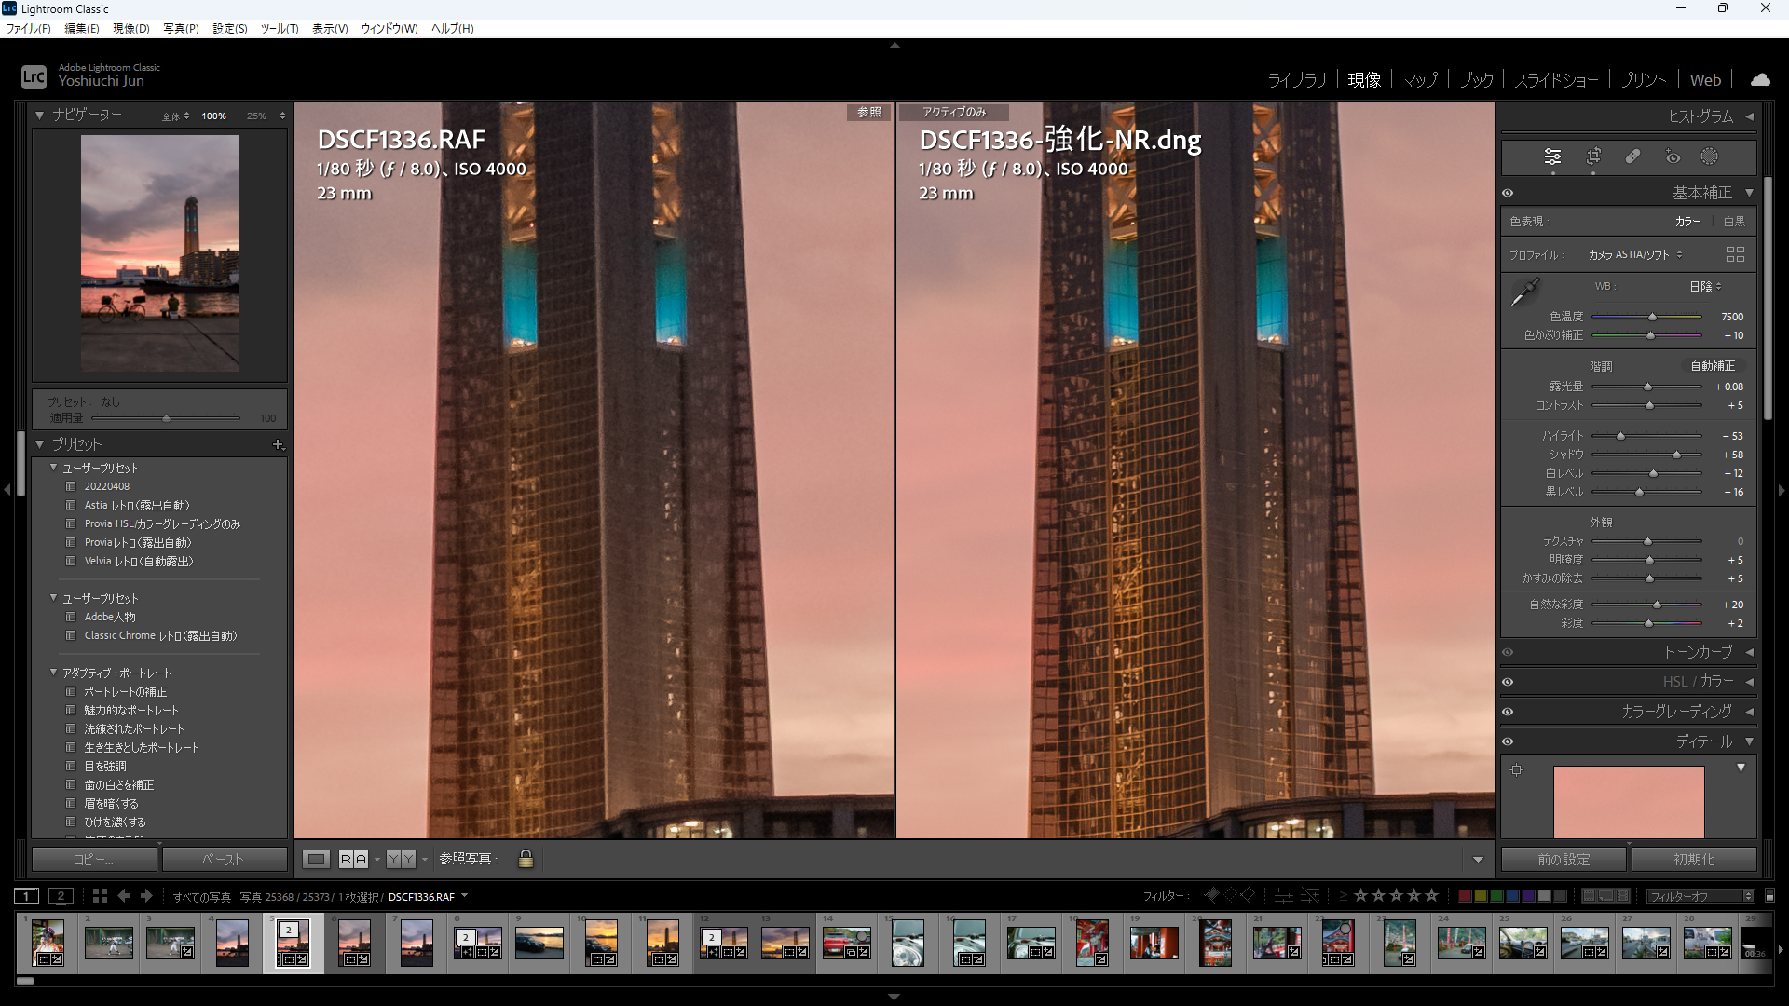
Task: Click the 自動補正 button
Action: tap(1713, 365)
